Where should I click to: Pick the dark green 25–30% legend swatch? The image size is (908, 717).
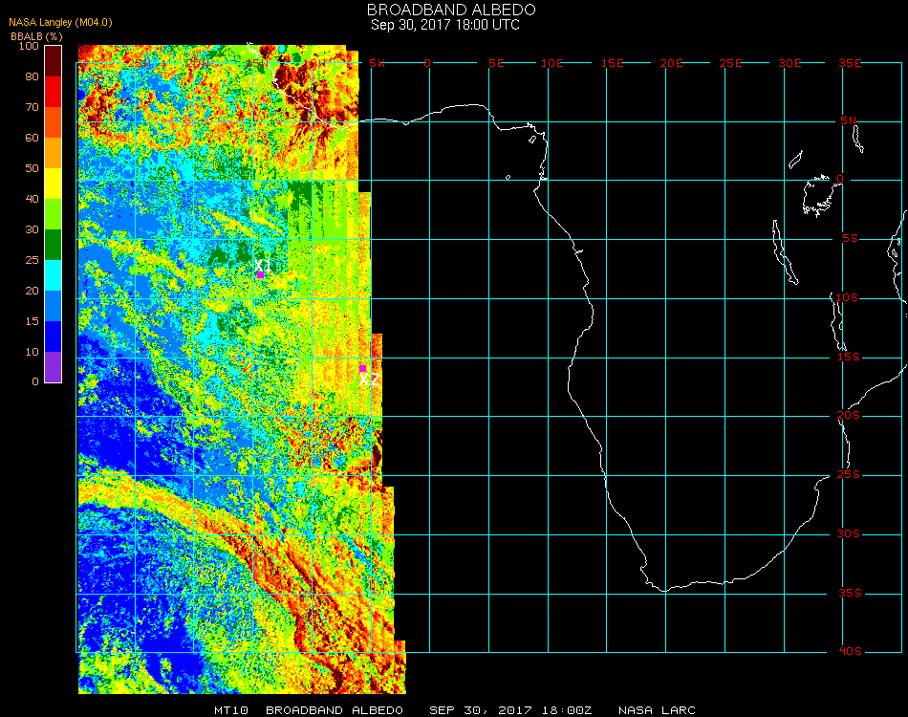pos(53,245)
